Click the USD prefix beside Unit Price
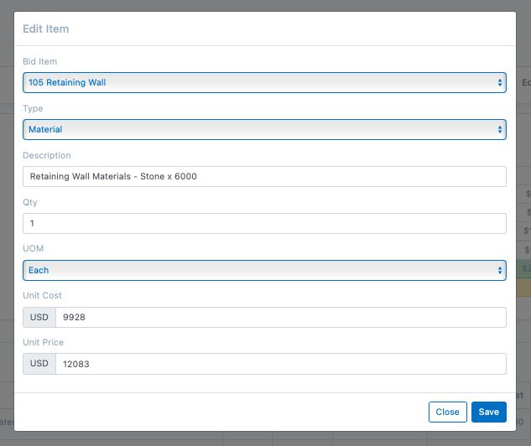This screenshot has width=531, height=446. click(39, 364)
